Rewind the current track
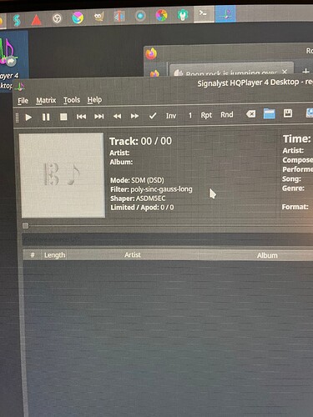Image resolution: width=313 pixels, height=417 pixels. pyautogui.click(x=117, y=116)
